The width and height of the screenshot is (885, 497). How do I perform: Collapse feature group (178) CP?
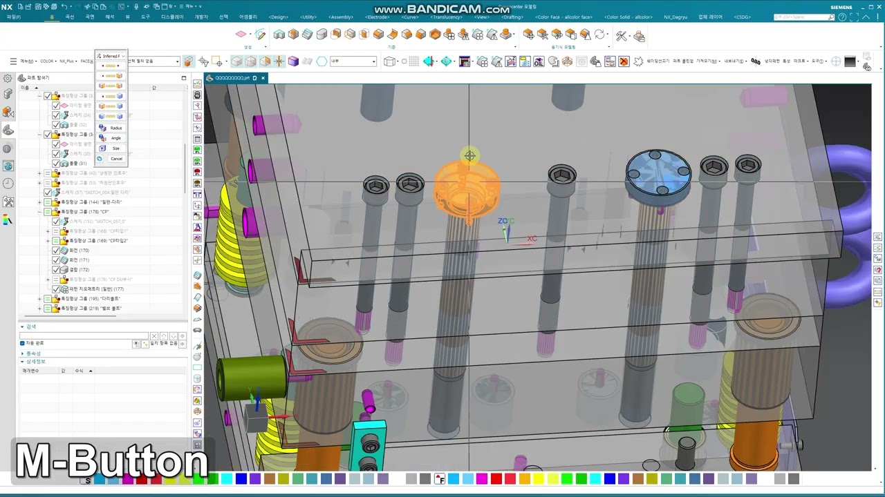coord(39,212)
